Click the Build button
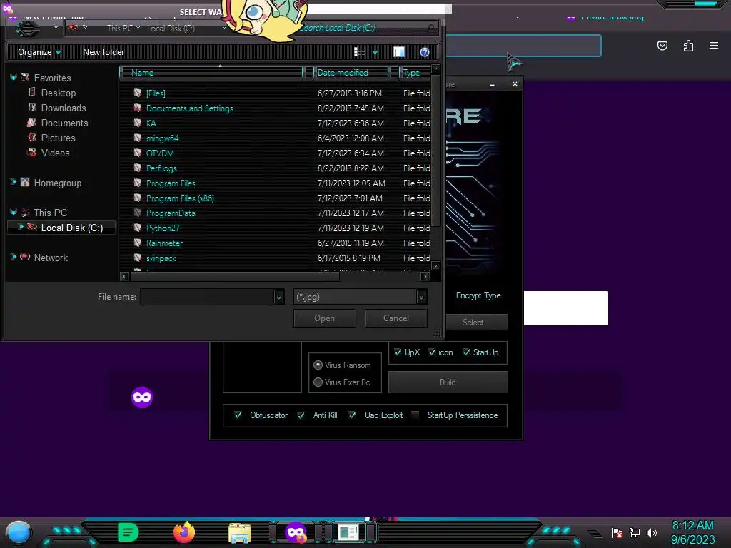The height and width of the screenshot is (548, 731). click(448, 382)
